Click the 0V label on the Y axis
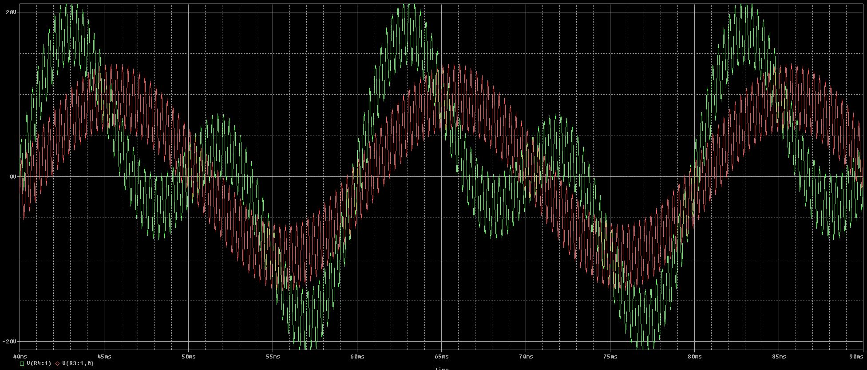Viewport: 867px width, 370px height. click(x=12, y=177)
